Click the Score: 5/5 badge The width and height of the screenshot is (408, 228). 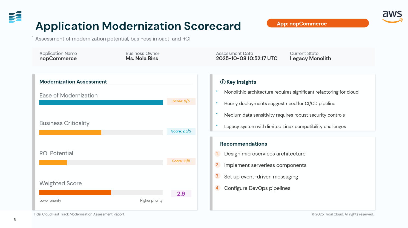click(x=181, y=101)
